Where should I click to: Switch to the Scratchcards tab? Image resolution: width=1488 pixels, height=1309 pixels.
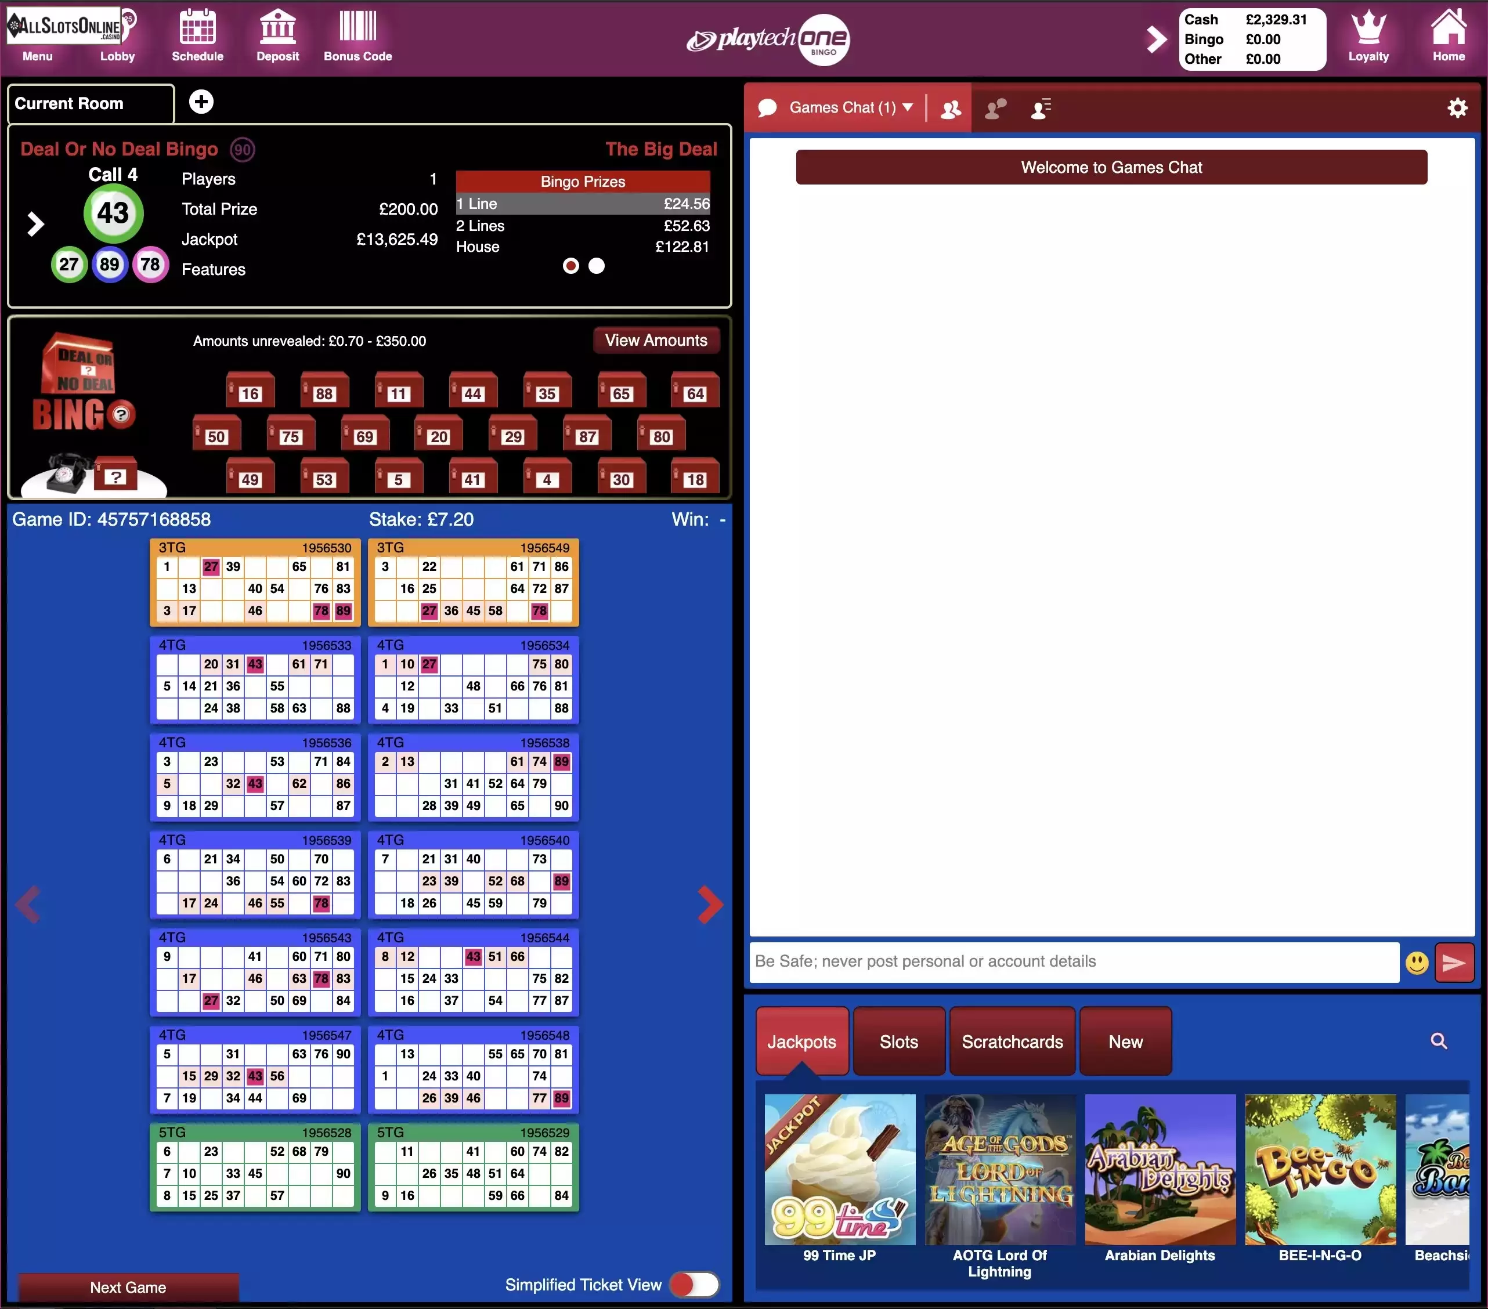(1012, 1041)
